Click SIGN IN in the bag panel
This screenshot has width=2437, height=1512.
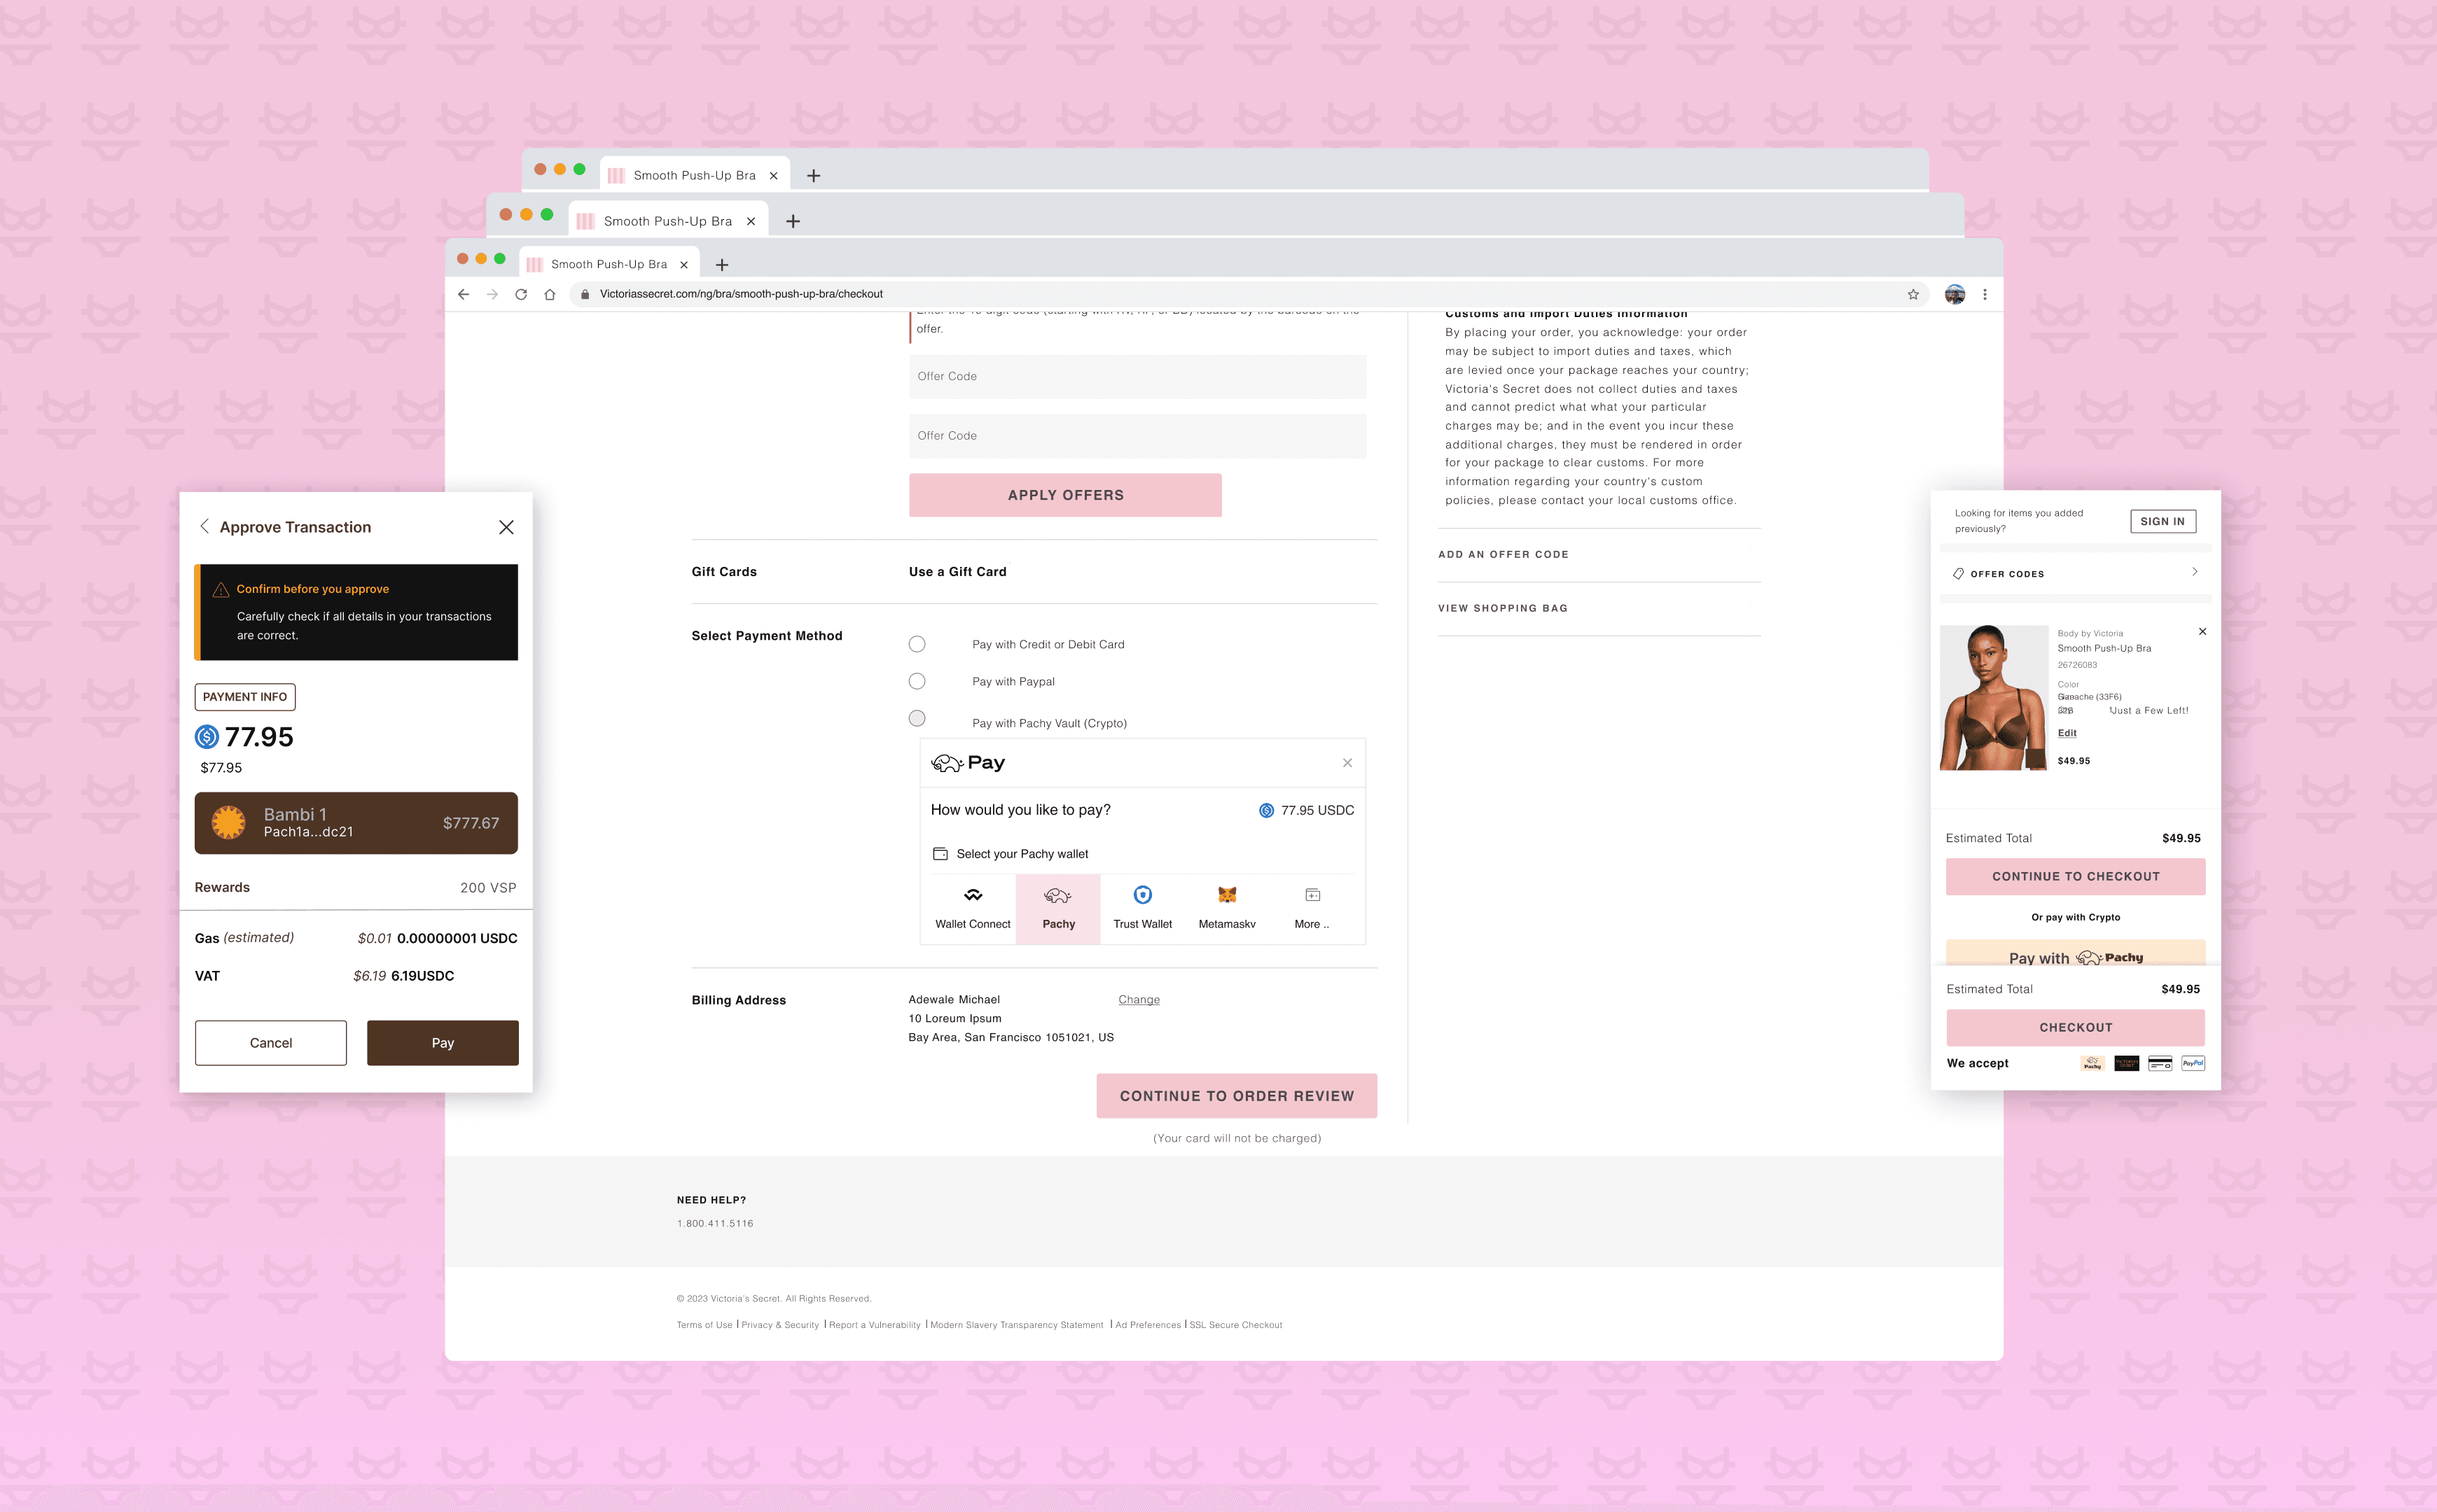2163,522
